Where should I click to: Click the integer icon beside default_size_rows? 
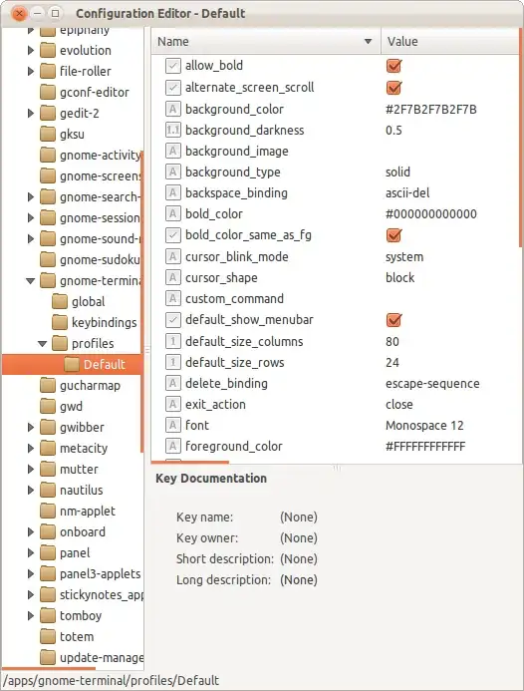coord(173,362)
